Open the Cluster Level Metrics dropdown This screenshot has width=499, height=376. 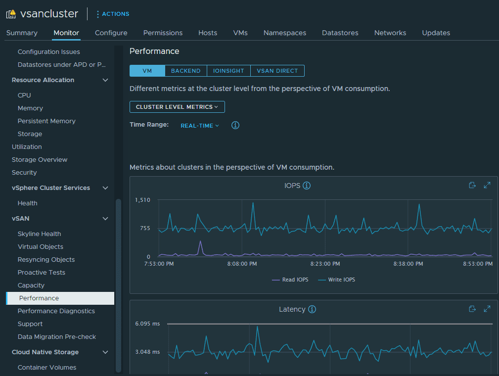177,107
